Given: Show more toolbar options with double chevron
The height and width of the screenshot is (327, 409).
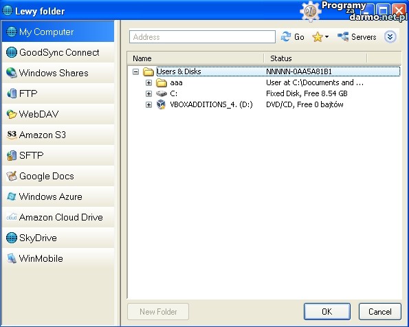Looking at the screenshot, I should (390, 37).
